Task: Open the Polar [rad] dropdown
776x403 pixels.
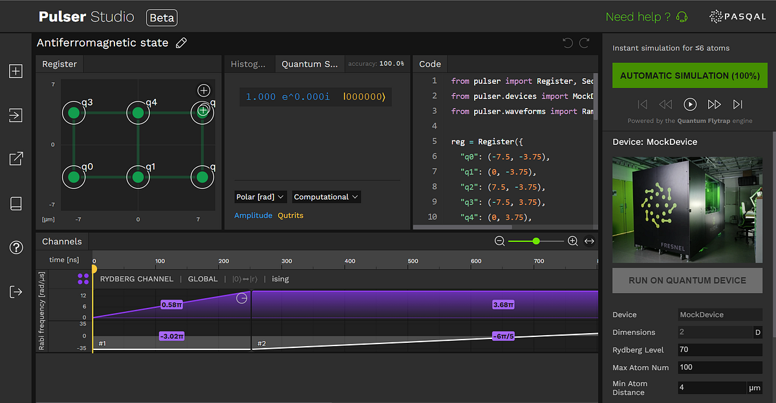Action: [x=260, y=197]
